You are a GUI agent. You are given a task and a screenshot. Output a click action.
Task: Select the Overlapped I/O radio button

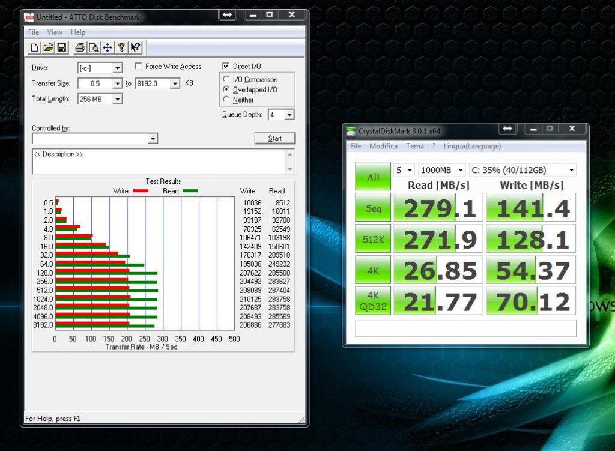226,89
